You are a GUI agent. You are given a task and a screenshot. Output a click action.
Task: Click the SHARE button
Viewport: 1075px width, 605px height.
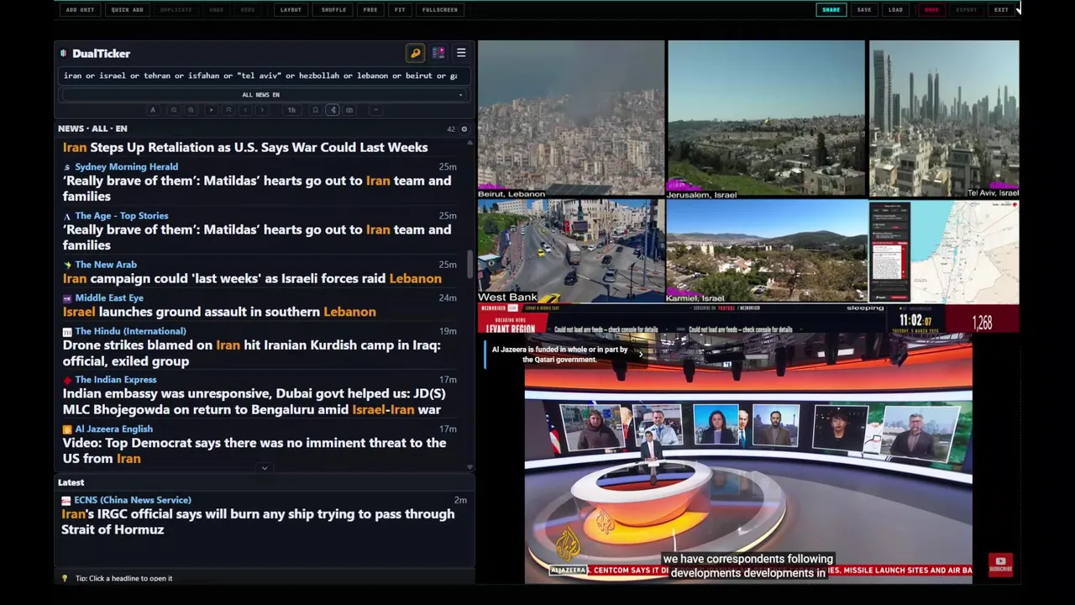[831, 10]
